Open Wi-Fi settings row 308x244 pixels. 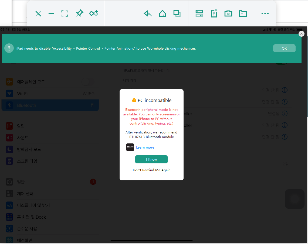(50, 94)
